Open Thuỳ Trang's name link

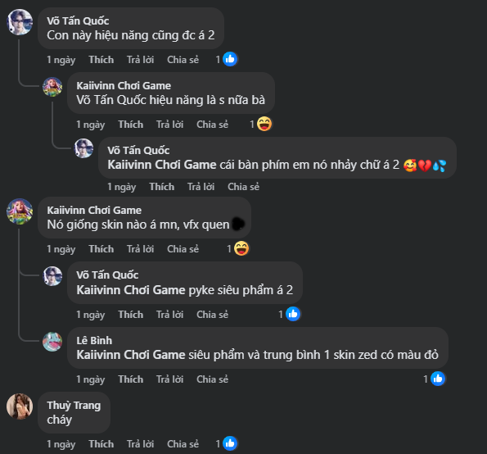pyautogui.click(x=74, y=405)
